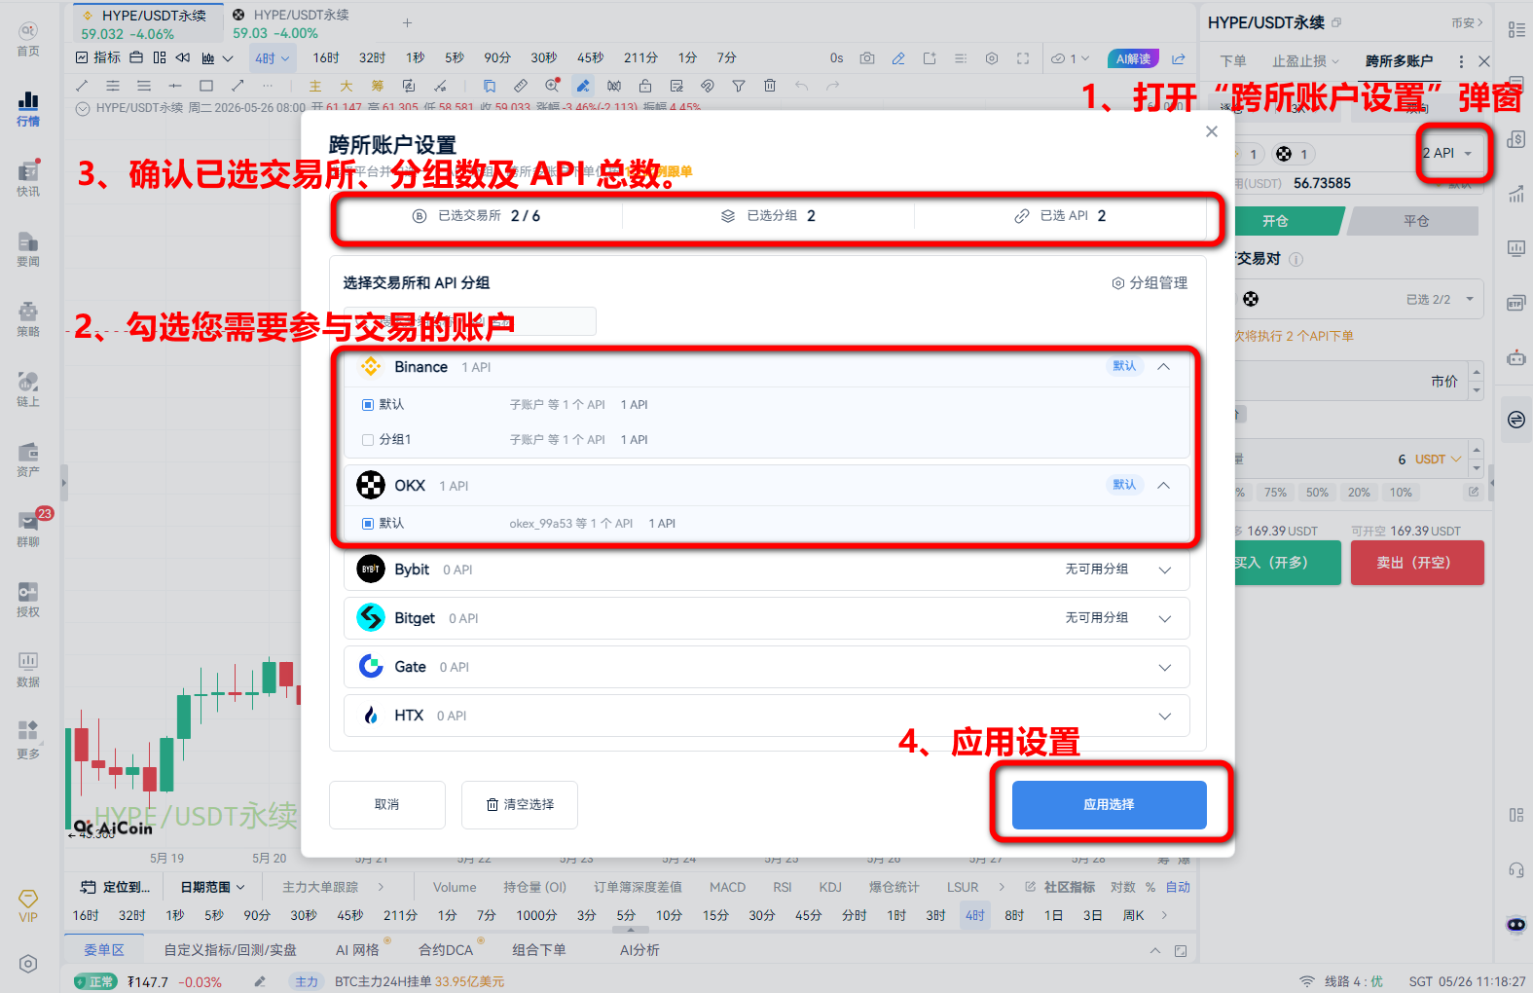Open the VIP icon in sidebar
1533x993 pixels.
[28, 905]
